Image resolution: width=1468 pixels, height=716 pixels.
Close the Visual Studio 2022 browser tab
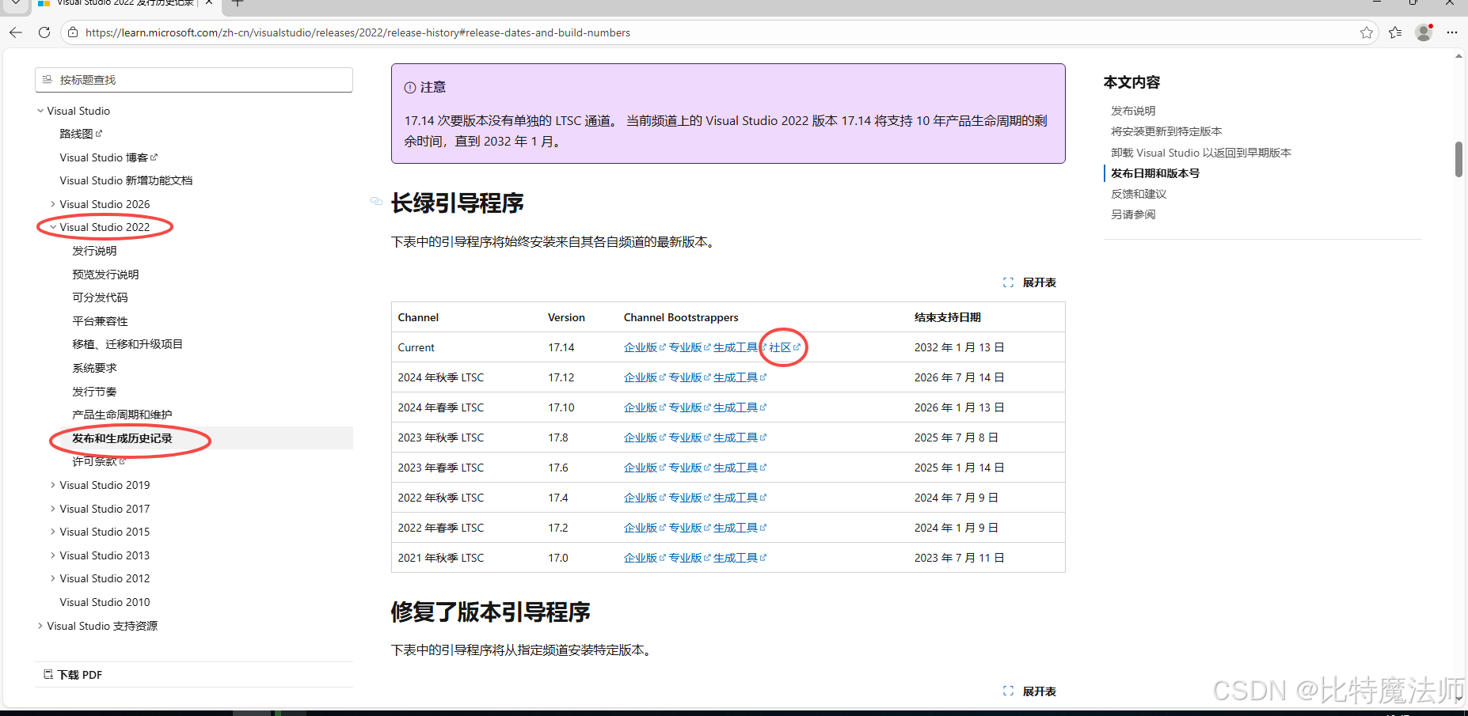click(209, 2)
